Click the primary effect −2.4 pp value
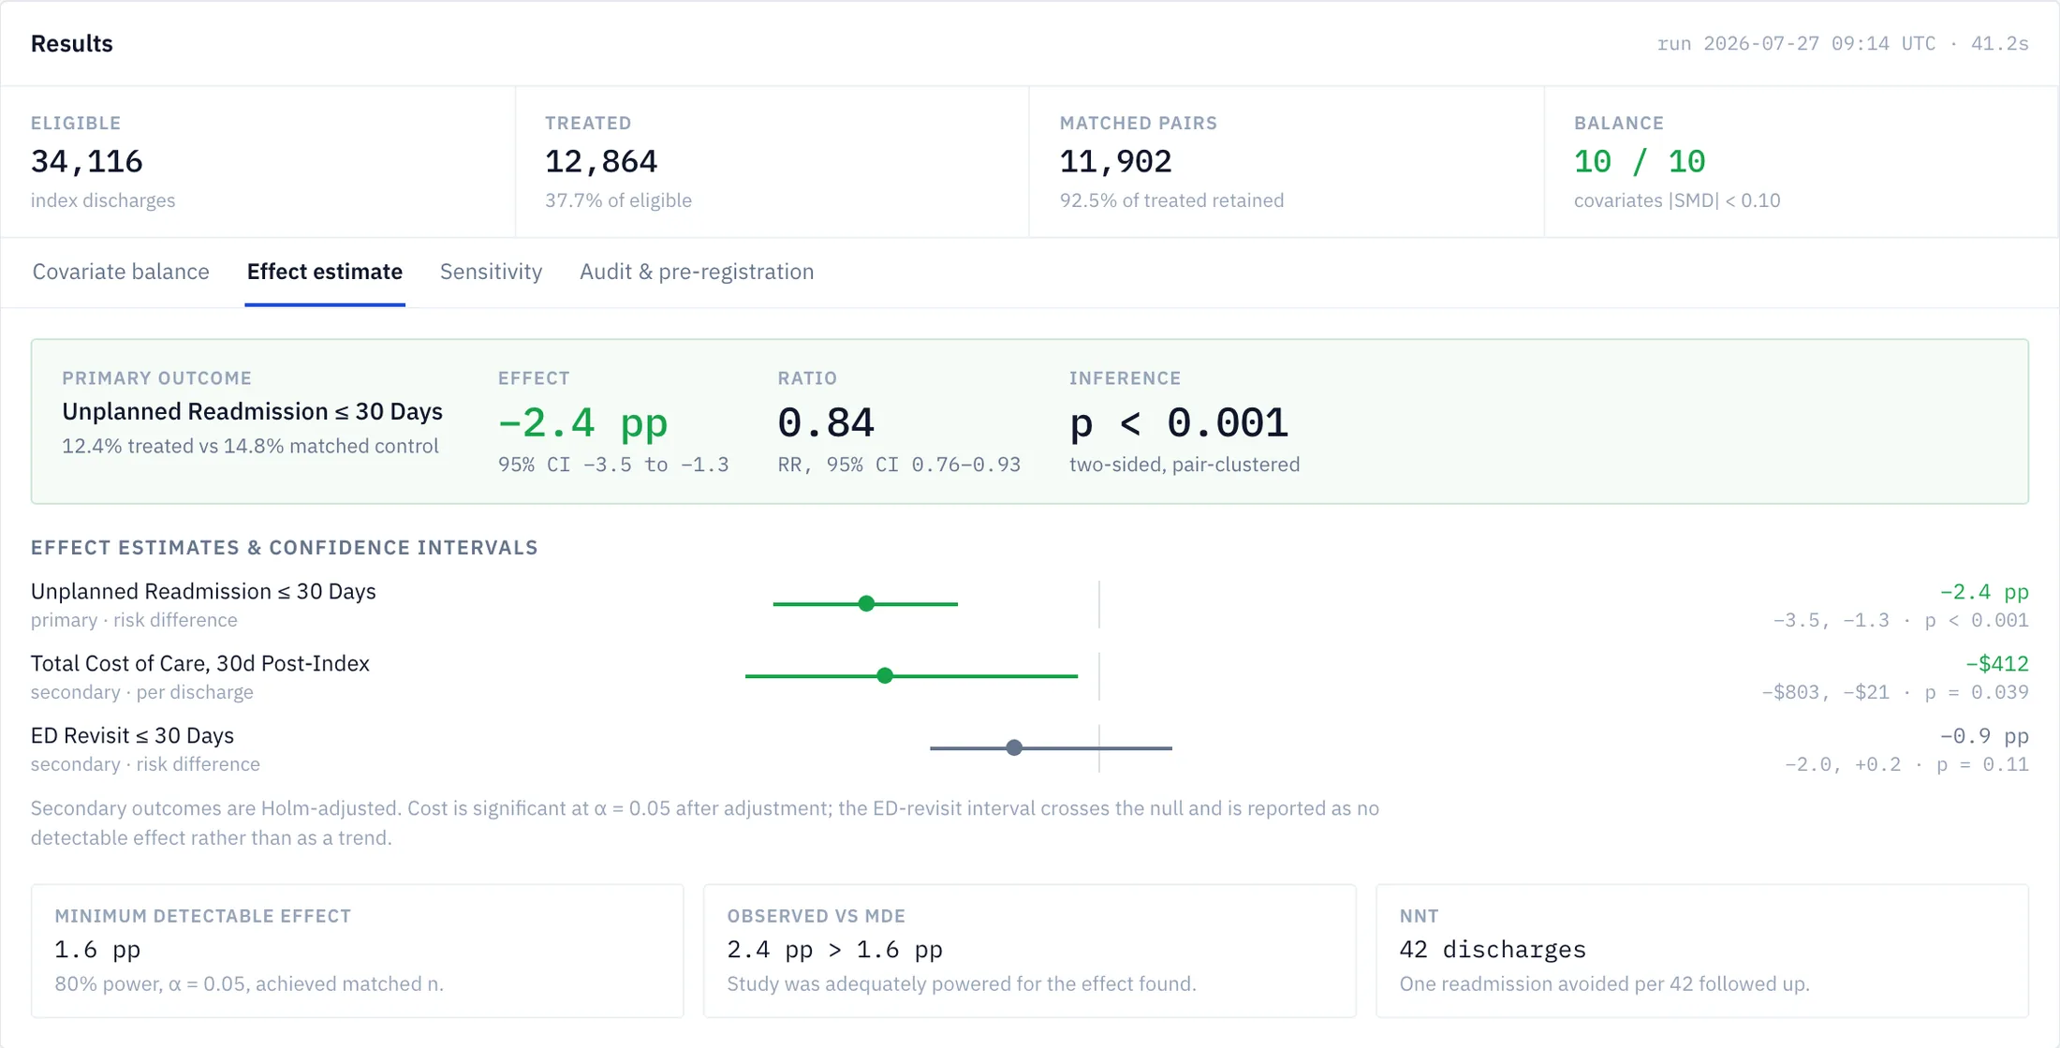Screen dimensions: 2060x1048 click(582, 422)
